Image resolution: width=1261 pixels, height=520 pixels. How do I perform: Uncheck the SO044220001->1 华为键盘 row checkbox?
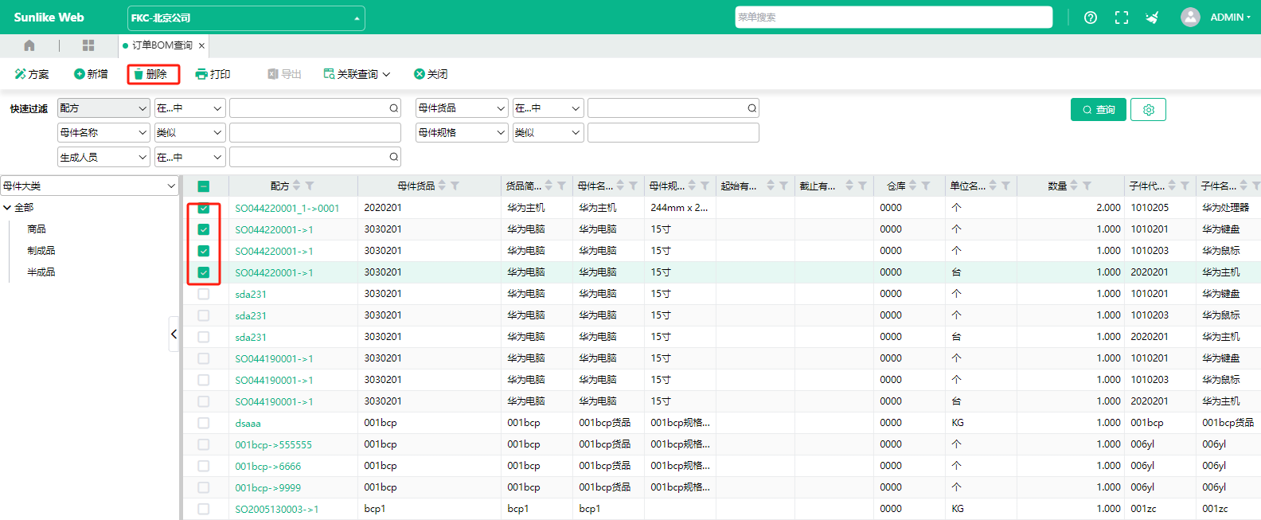[204, 229]
